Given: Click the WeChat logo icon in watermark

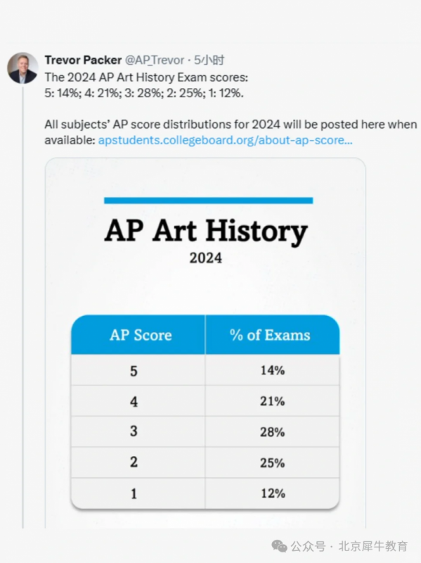Looking at the screenshot, I should (279, 546).
